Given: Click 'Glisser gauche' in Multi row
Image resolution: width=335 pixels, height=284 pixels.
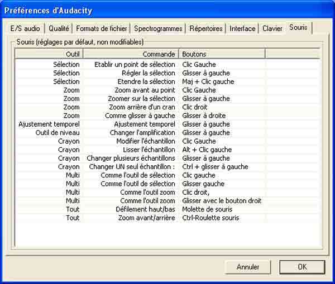Looking at the screenshot, I should (203, 184).
